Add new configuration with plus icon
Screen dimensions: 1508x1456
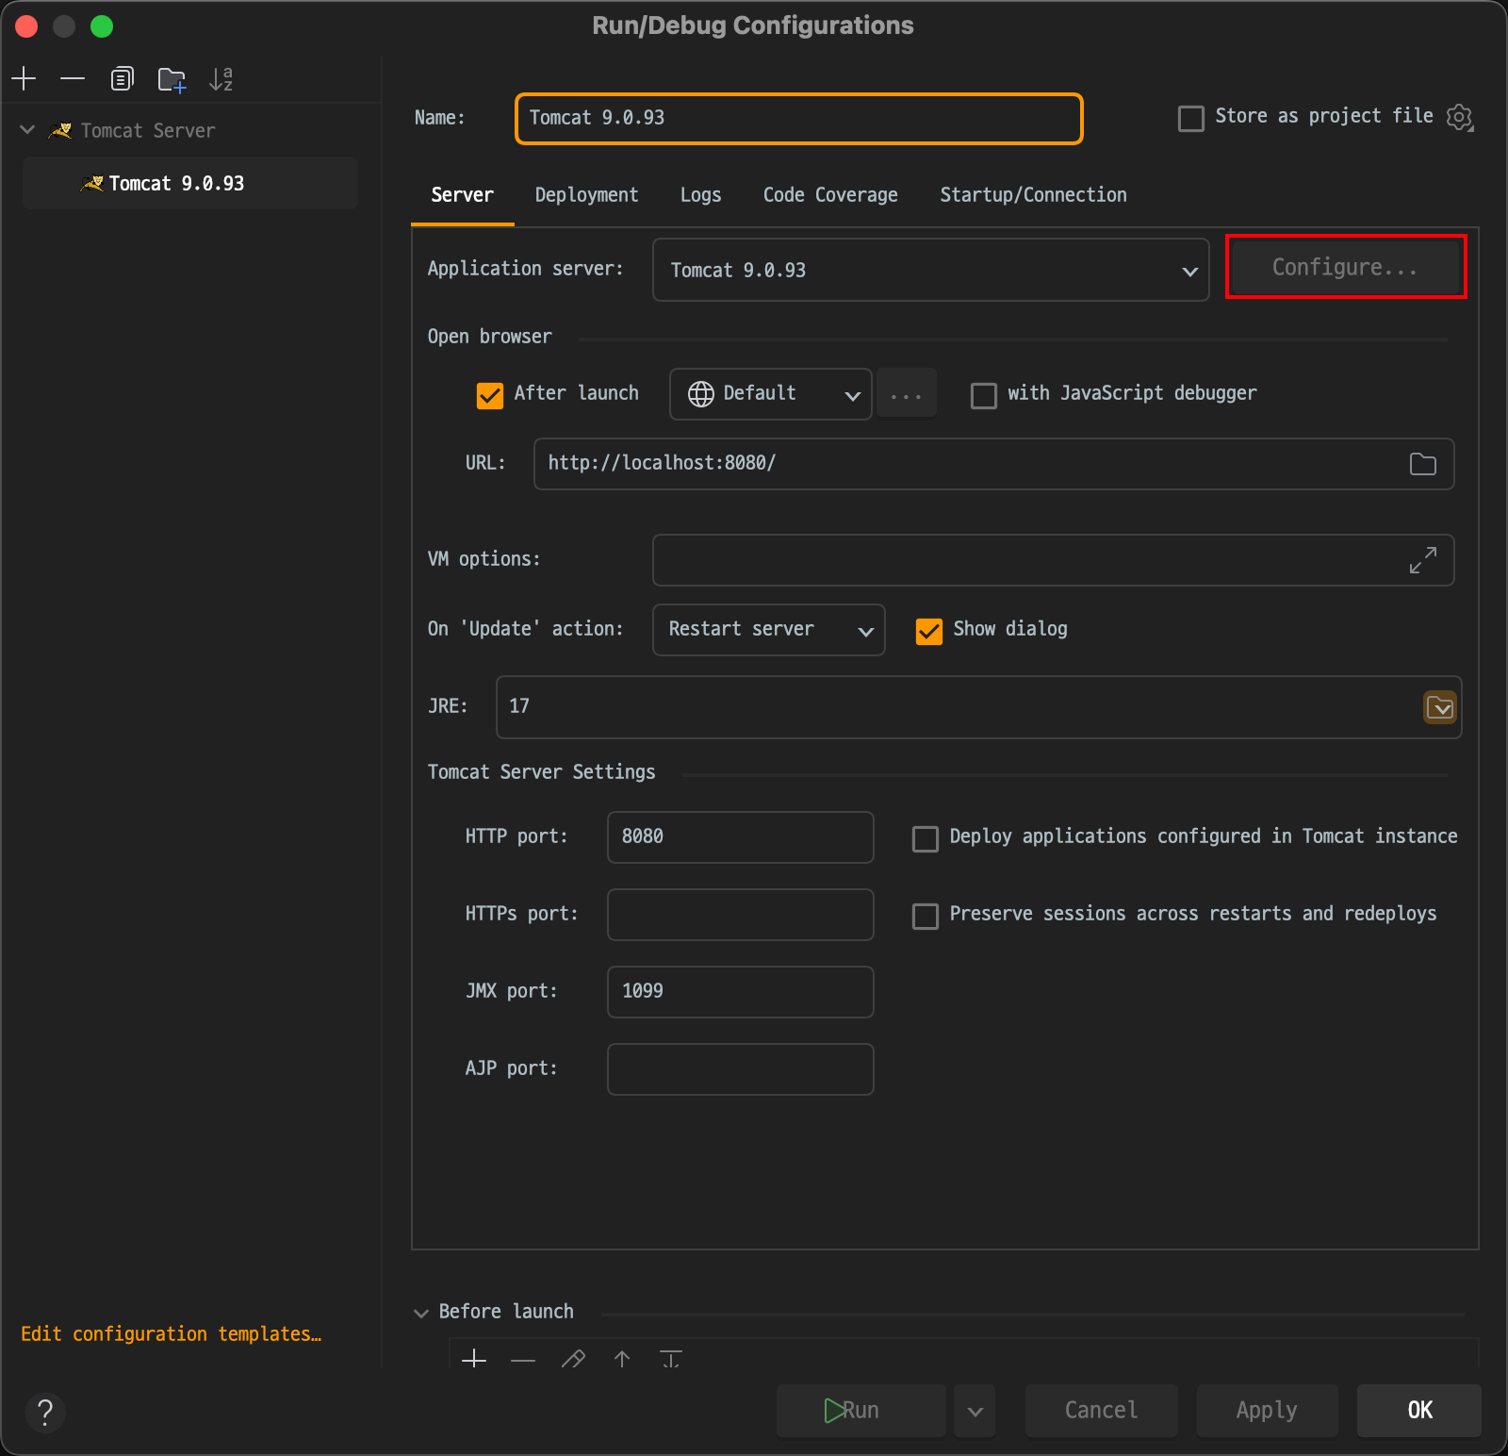coord(24,78)
